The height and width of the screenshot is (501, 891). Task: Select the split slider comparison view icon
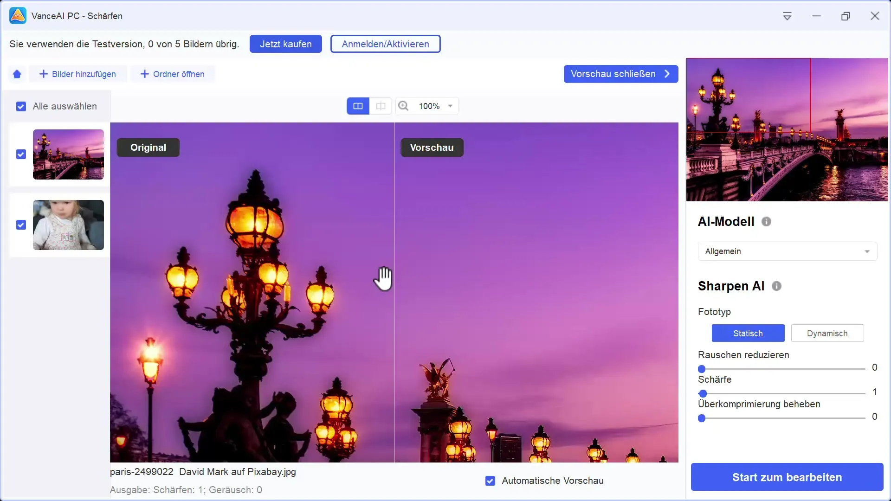381,106
